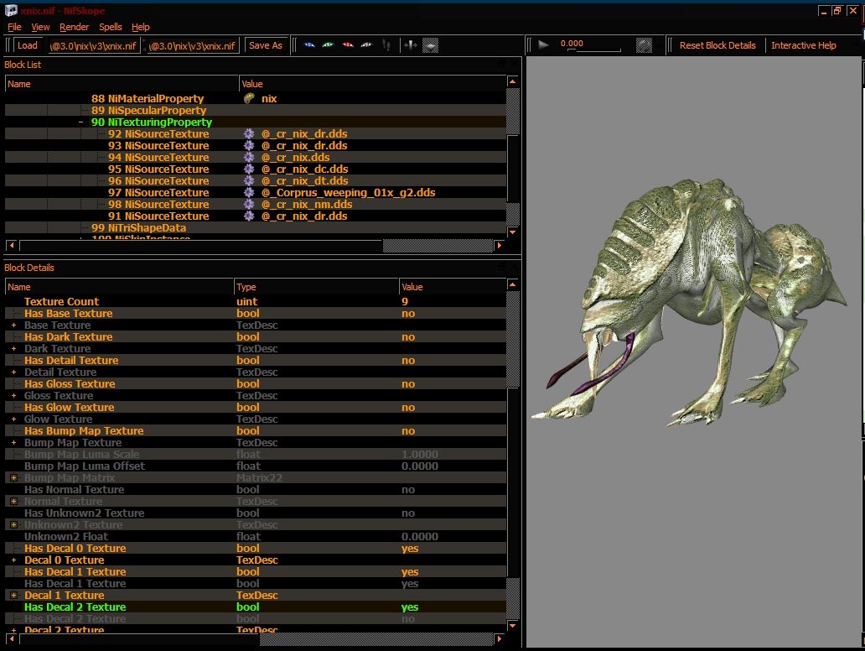Click Block List vertical scrollbar down arrow
Screen dimensions: 865x651
512,232
